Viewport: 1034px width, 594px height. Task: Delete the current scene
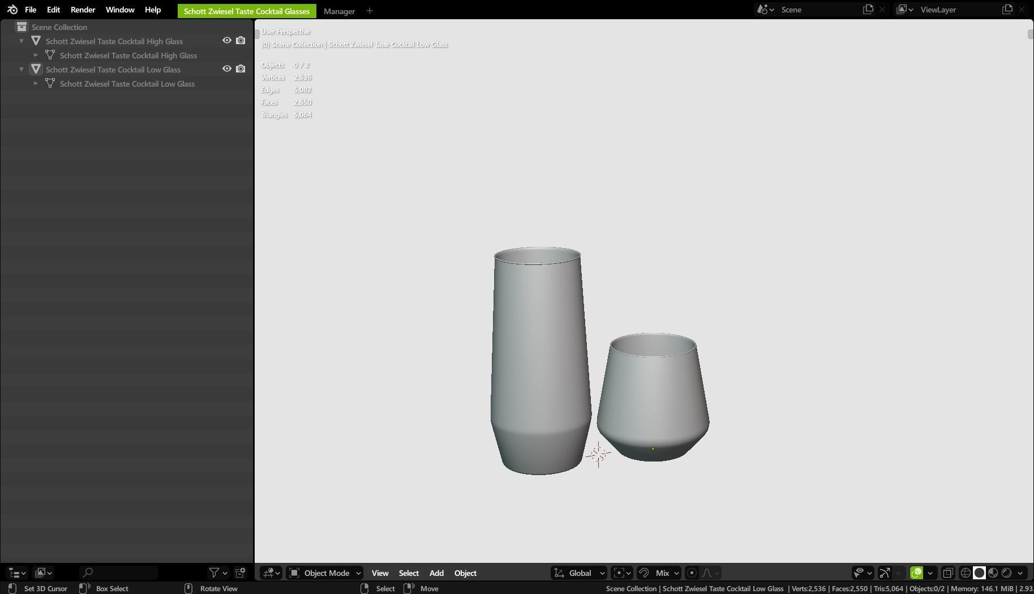click(x=882, y=10)
